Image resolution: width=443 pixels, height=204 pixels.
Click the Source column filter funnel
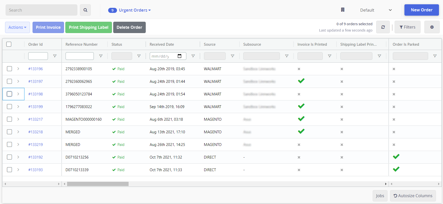tap(232, 56)
